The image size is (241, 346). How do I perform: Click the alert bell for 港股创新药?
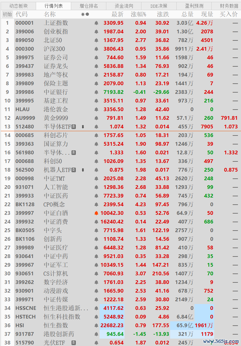[x=96, y=334]
